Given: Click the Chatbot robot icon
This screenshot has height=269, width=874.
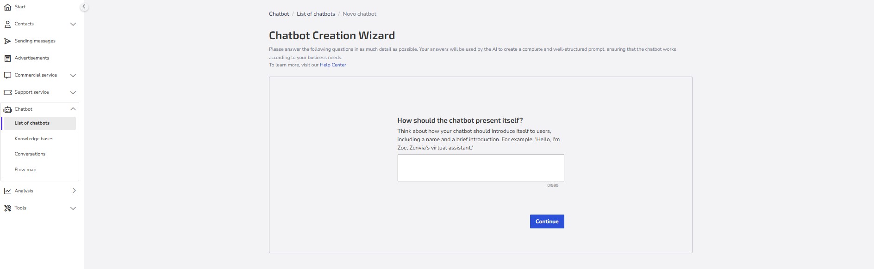Looking at the screenshot, I should (7, 109).
